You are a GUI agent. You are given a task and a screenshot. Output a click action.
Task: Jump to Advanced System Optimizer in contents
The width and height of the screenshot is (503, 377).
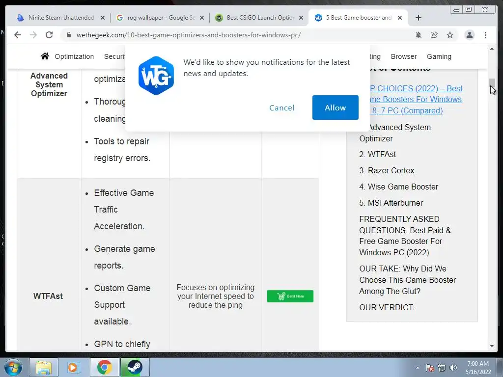point(395,133)
